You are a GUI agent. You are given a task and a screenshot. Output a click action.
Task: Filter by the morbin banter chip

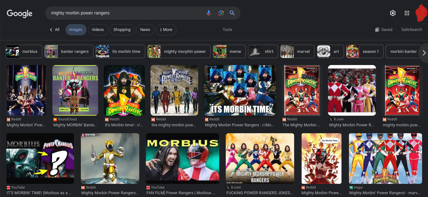click(x=404, y=52)
